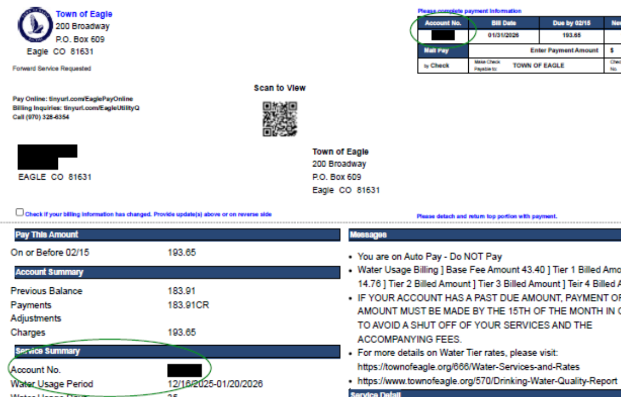Click the Charges value 193.65
The image size is (621, 397).
(182, 332)
